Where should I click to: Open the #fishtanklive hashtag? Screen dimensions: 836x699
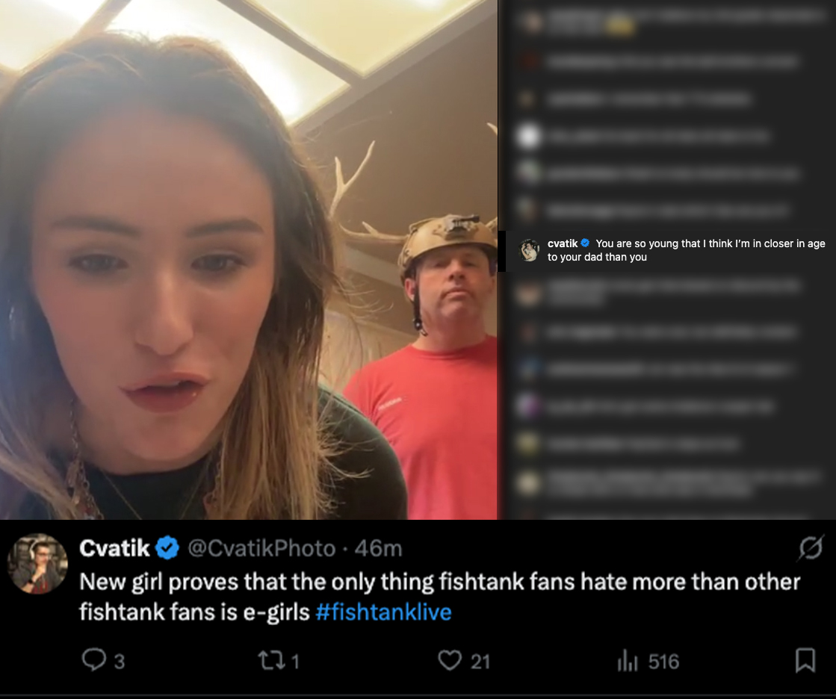383,612
